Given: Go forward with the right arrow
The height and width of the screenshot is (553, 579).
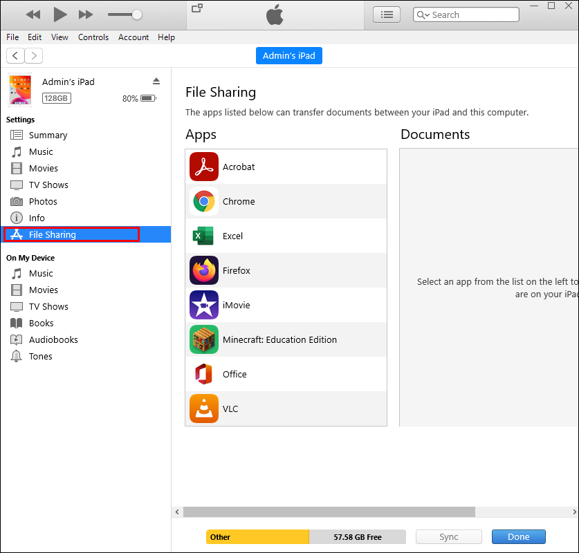Looking at the screenshot, I should click(34, 56).
